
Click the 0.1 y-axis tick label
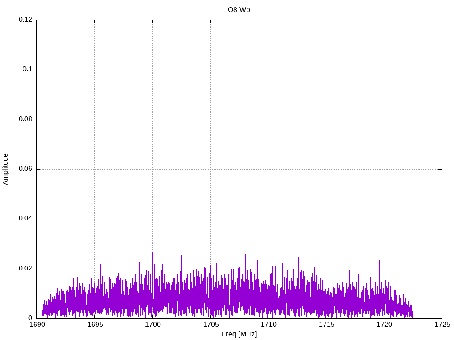pos(28,70)
